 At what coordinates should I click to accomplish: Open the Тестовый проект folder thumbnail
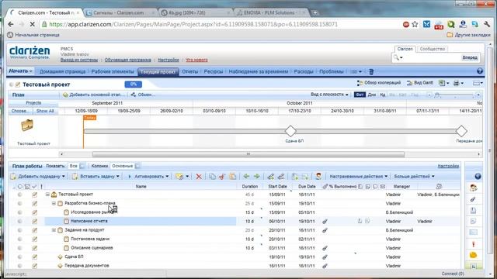27,126
